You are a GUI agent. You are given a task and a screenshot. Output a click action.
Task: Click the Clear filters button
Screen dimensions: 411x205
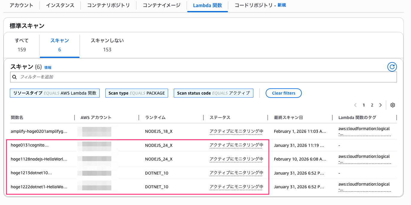pos(283,93)
